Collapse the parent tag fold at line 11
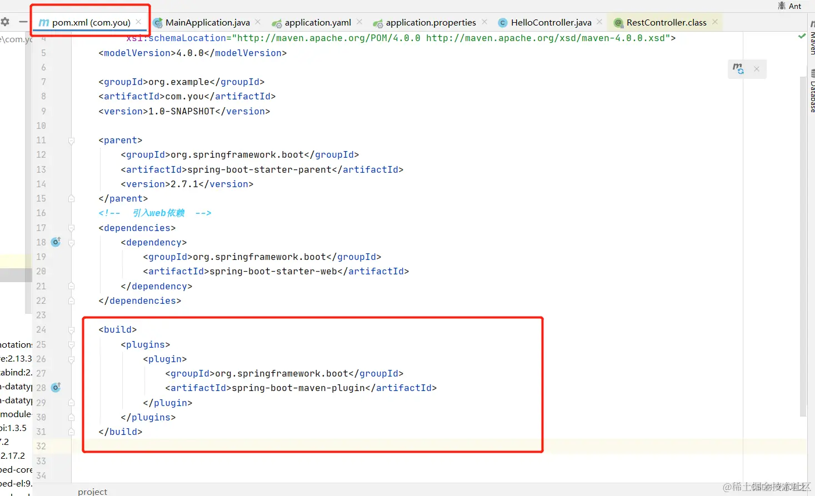 pos(71,141)
